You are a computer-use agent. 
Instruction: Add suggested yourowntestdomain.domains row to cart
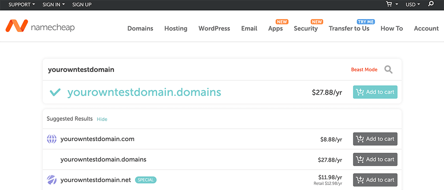point(375,159)
